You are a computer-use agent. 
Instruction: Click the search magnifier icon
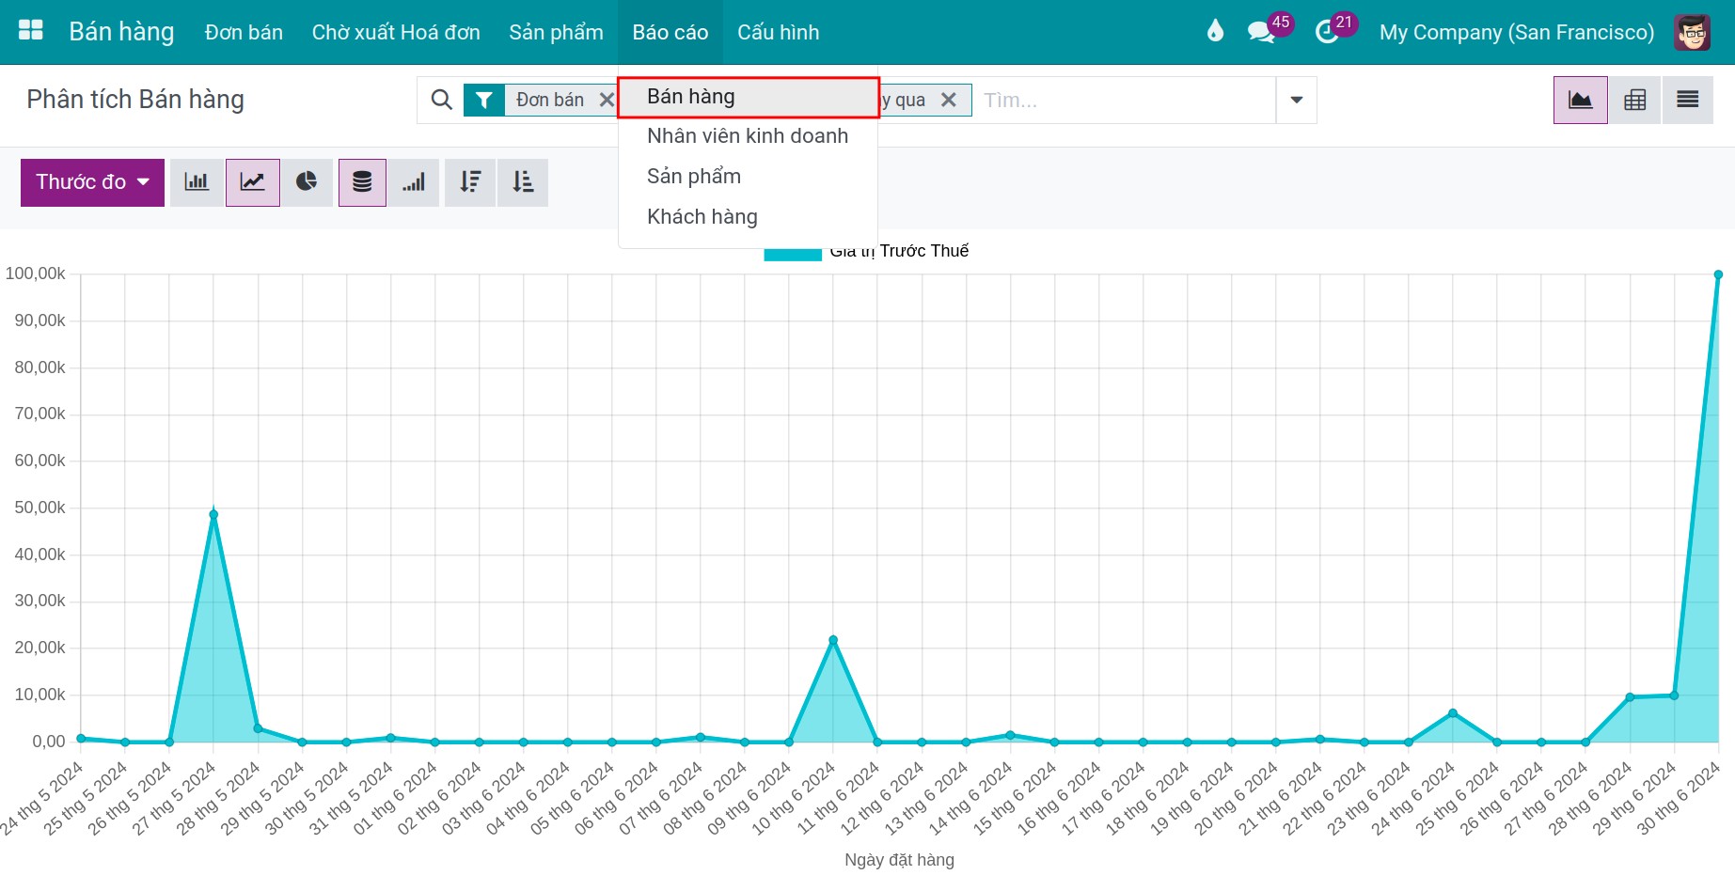pos(441,100)
